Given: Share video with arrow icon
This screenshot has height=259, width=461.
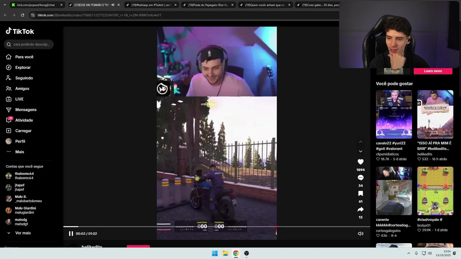Looking at the screenshot, I should (361, 209).
